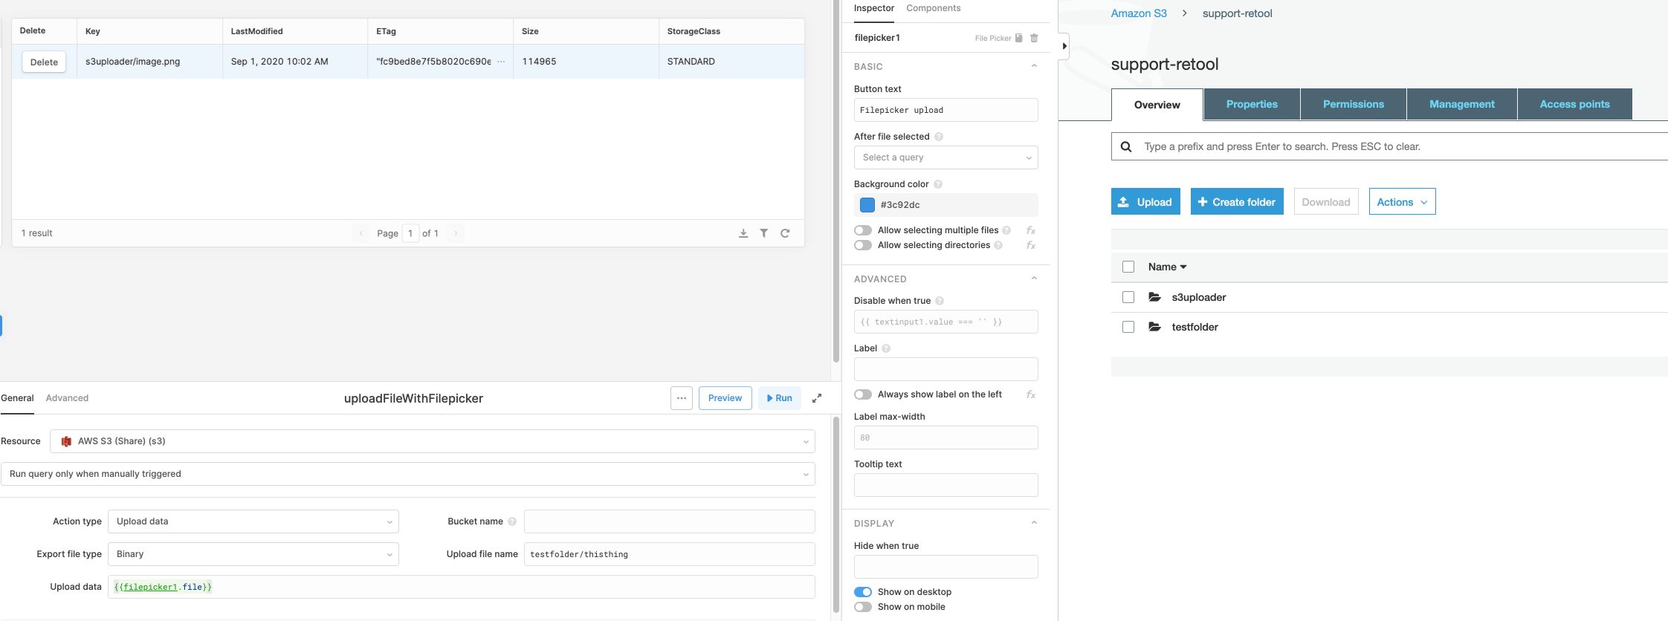Click the Upload file name field

coord(670,554)
